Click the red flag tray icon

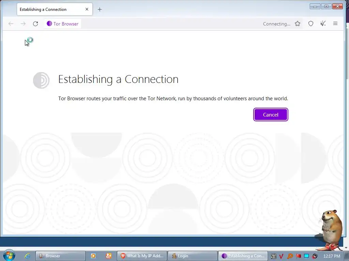tap(298, 256)
